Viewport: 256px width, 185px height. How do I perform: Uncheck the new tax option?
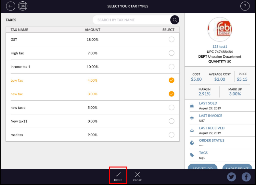(x=172, y=94)
